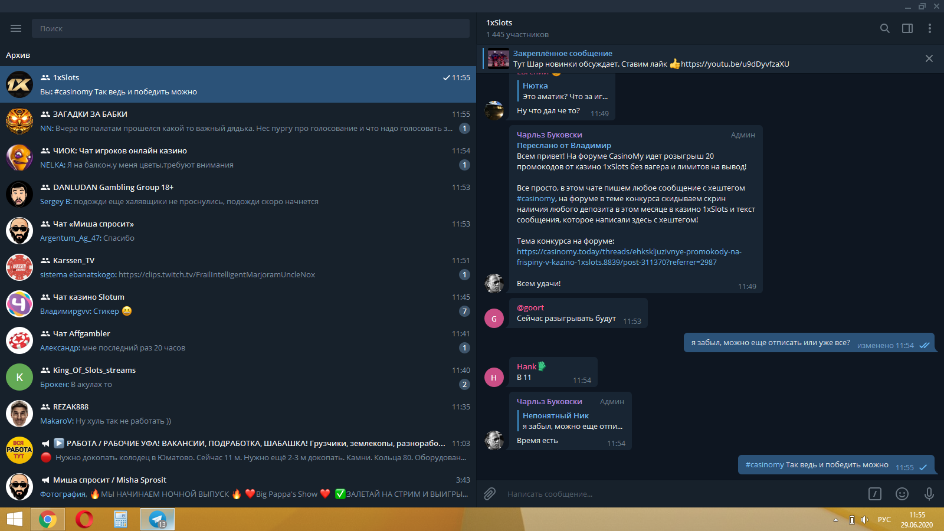Open the King_Of_Slots_streams chat
Image resolution: width=944 pixels, height=531 pixels.
238,377
